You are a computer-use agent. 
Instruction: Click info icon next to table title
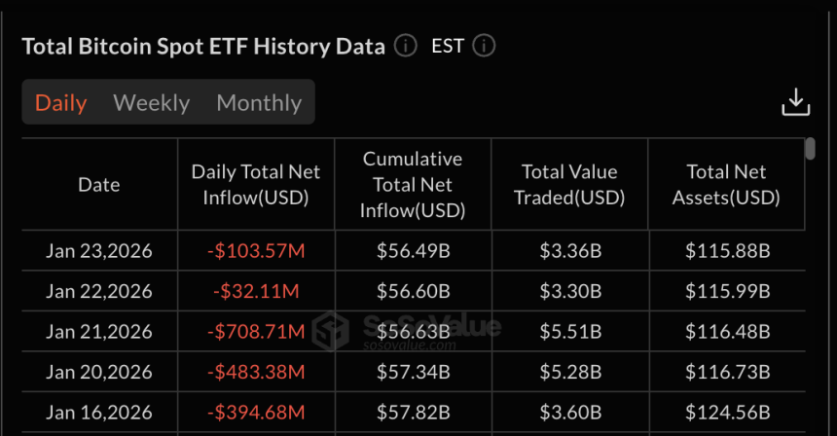[407, 46]
